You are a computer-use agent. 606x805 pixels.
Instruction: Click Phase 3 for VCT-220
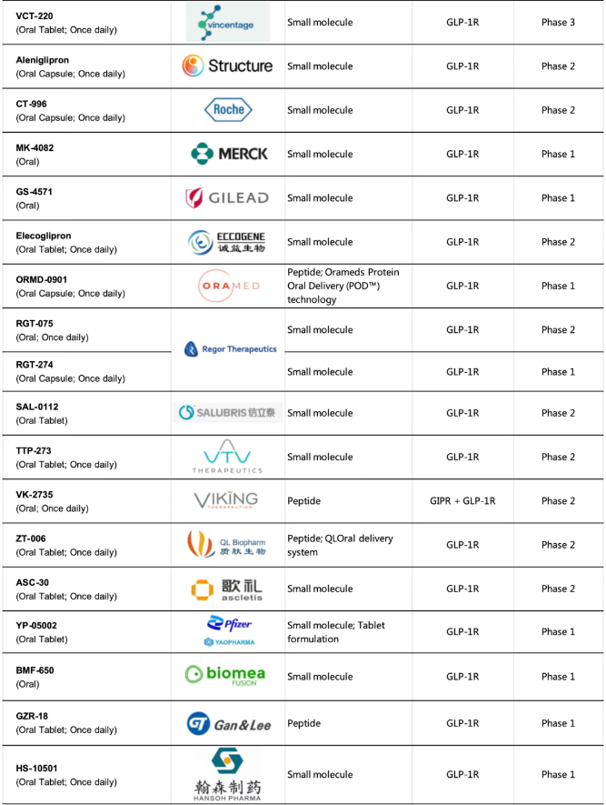[558, 22]
